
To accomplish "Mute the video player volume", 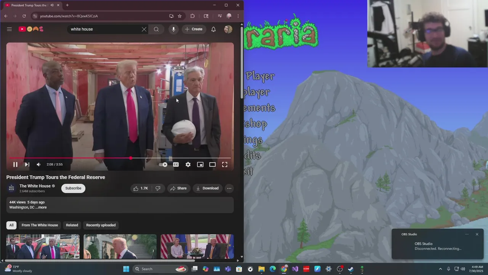I will point(39,165).
